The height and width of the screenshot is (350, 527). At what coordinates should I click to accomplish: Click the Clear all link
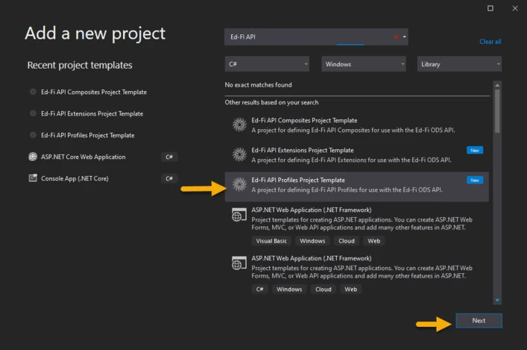tap(490, 42)
